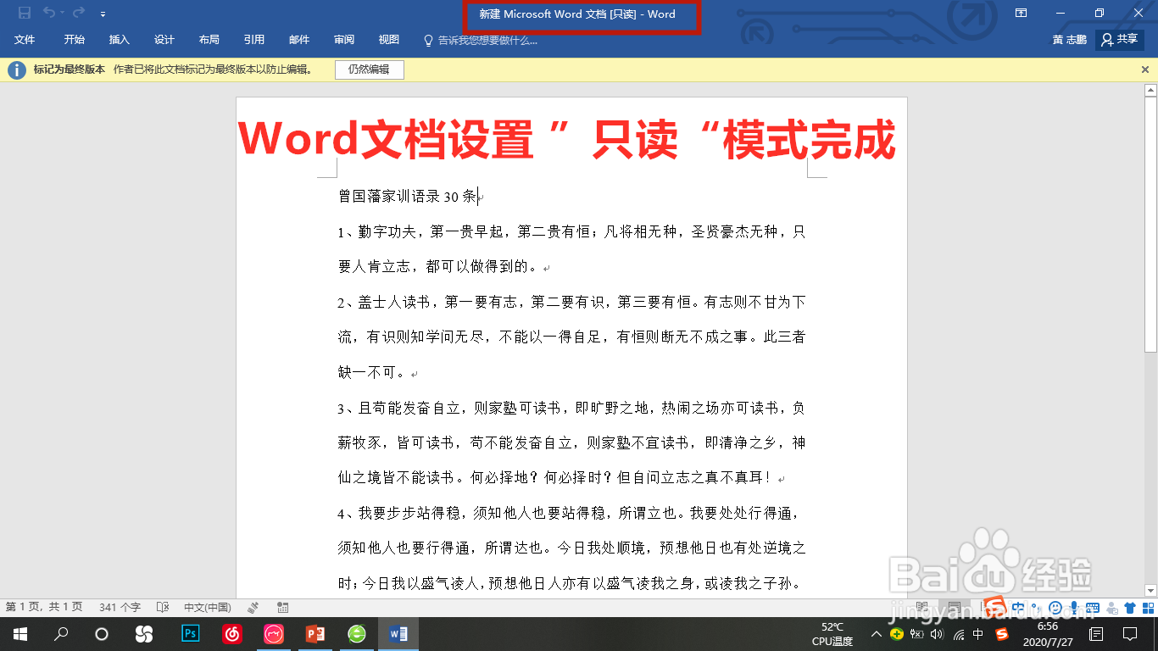Open NetEase Cloud Music red taskbar icon
The width and height of the screenshot is (1158, 651).
click(x=231, y=633)
